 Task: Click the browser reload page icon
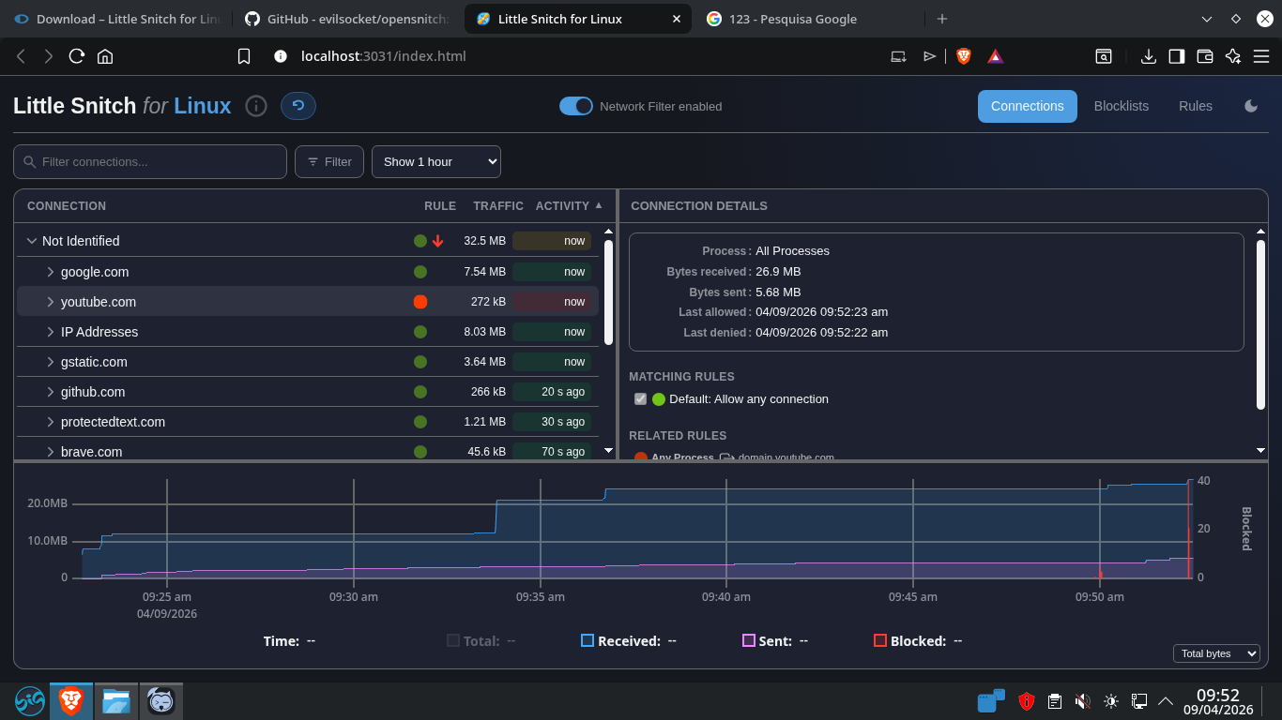[77, 56]
